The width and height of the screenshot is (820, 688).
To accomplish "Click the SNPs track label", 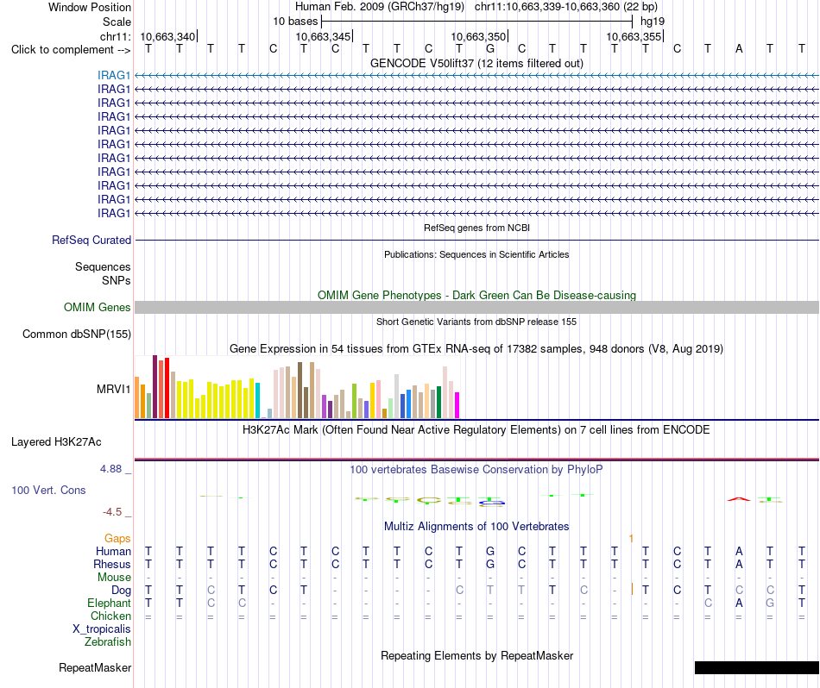I will (117, 280).
